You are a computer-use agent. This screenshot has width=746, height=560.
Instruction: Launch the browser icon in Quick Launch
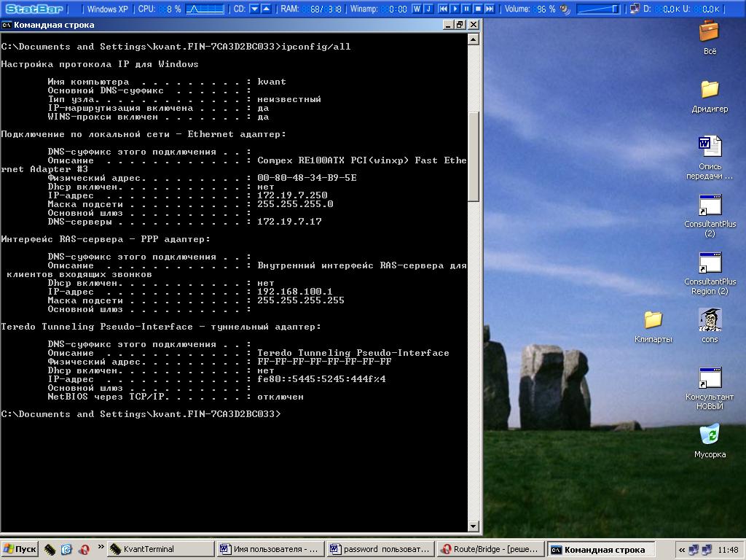click(x=66, y=550)
